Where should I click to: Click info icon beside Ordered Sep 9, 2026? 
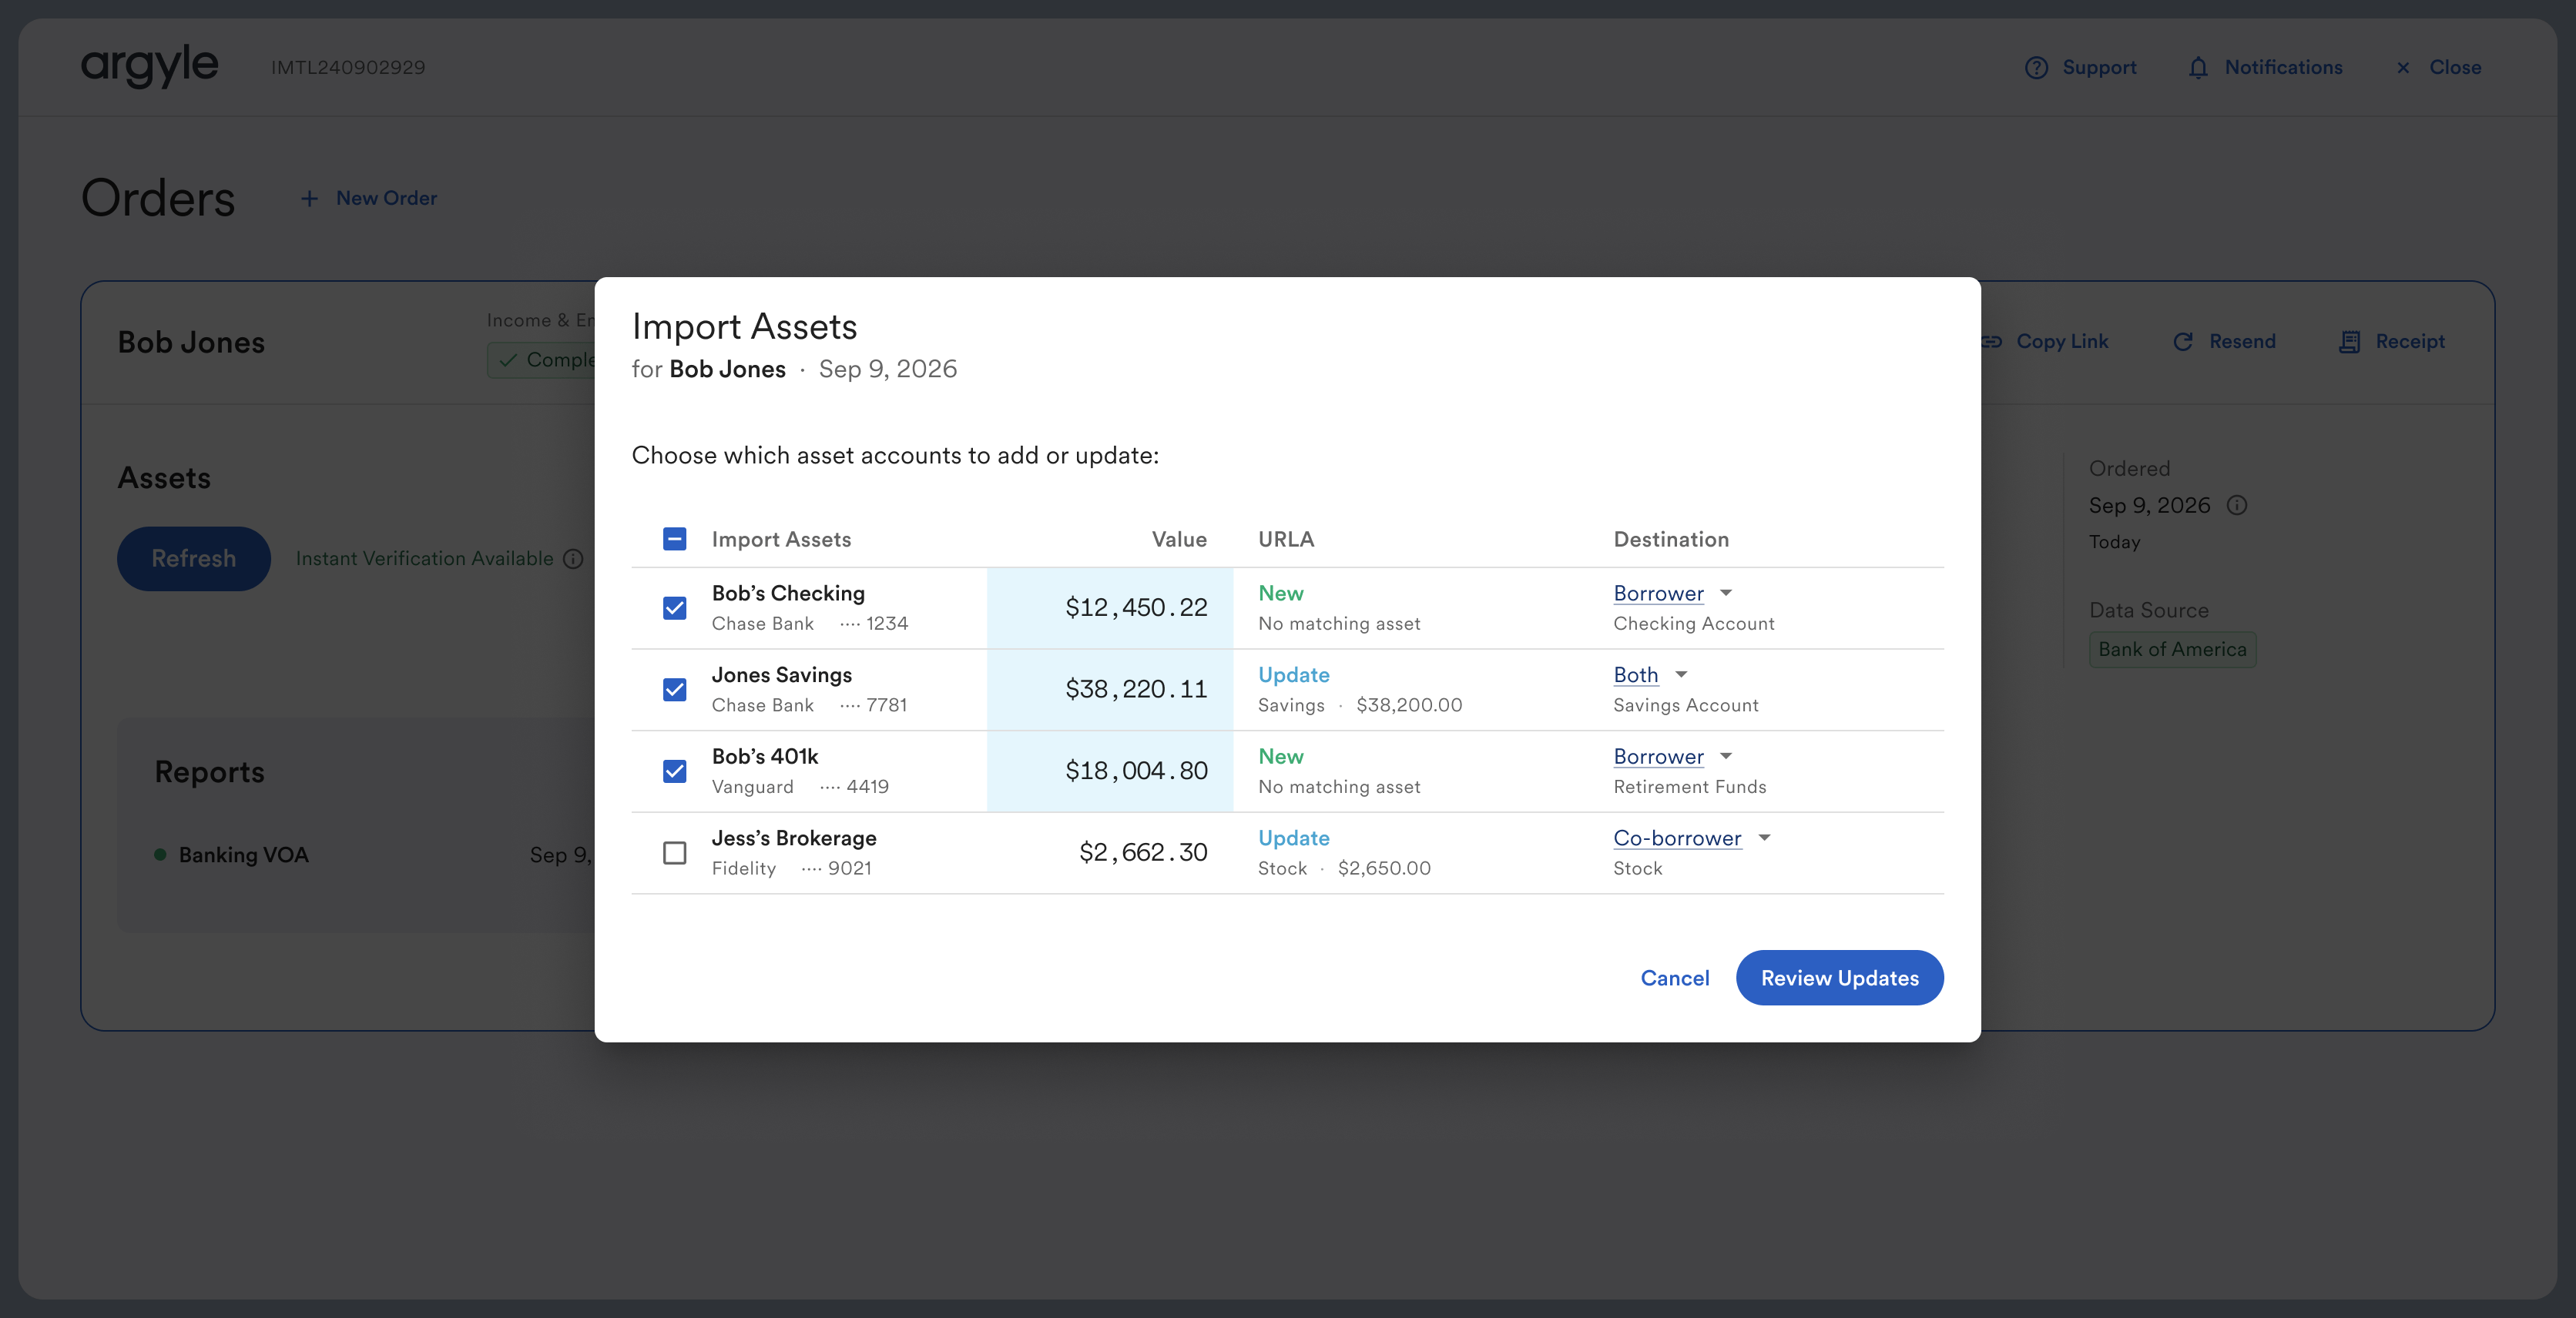click(2237, 506)
